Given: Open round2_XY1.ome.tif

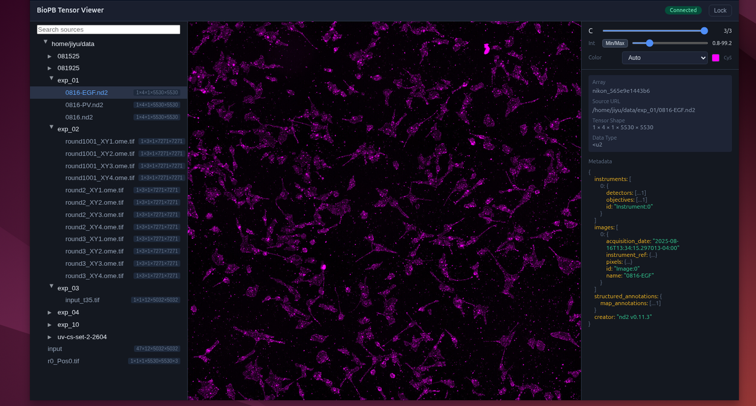Looking at the screenshot, I should [x=109, y=190].
